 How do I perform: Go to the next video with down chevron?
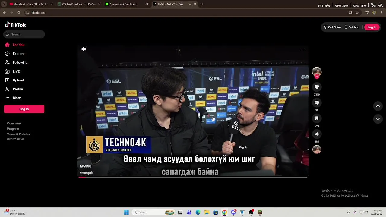[x=378, y=119]
